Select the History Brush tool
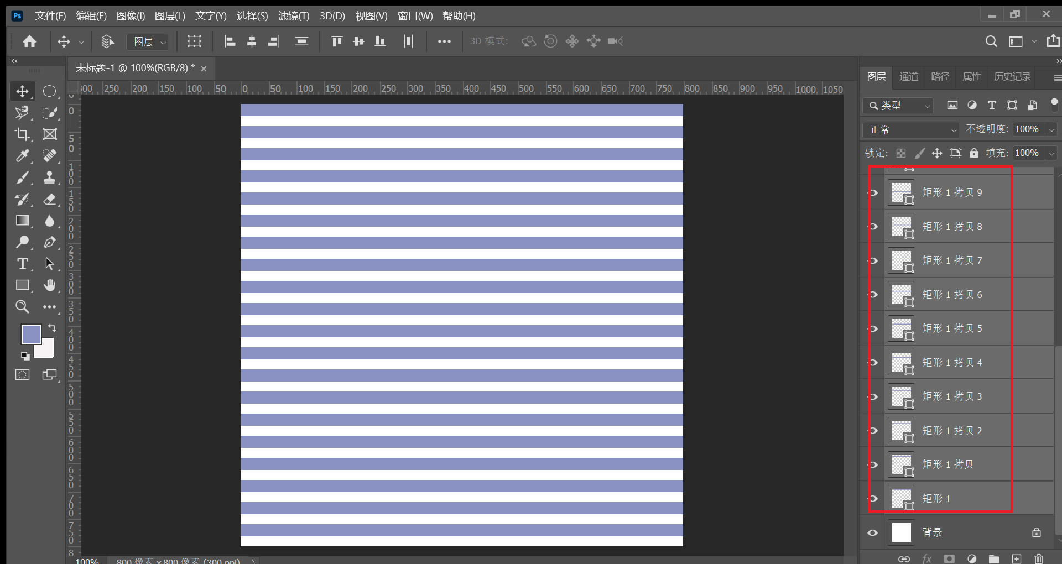The image size is (1062, 564). click(x=23, y=199)
